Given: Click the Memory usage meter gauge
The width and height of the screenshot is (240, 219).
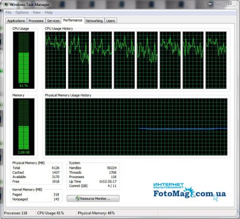Looking at the screenshot, I should tap(23, 127).
